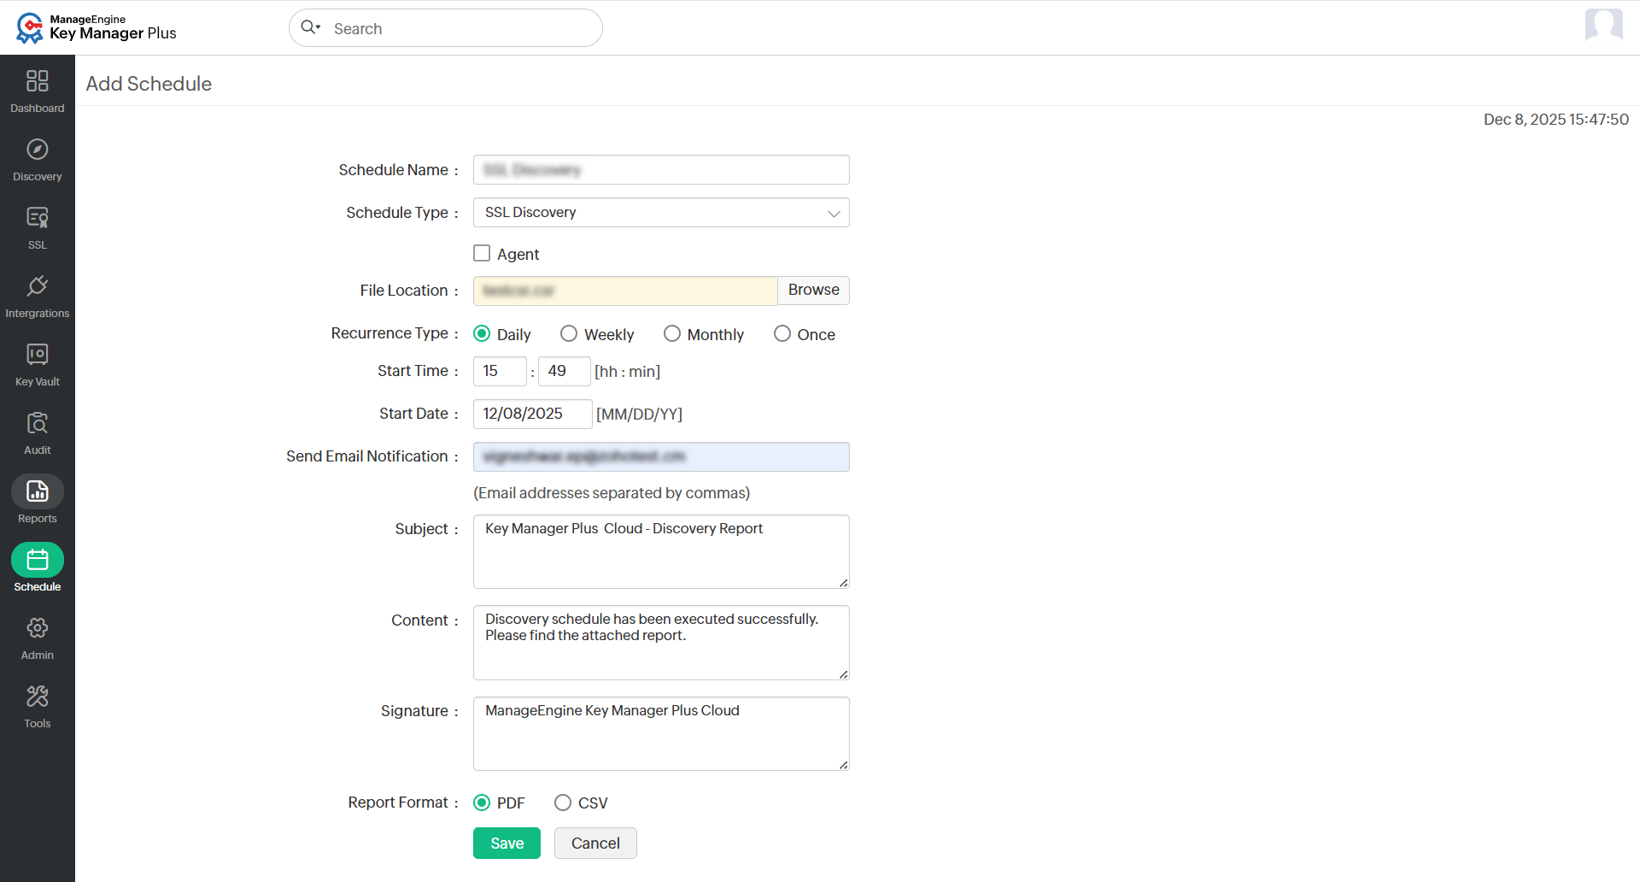Screen dimensions: 1640x882
Task: Click the Send Email Notification field
Action: click(661, 456)
